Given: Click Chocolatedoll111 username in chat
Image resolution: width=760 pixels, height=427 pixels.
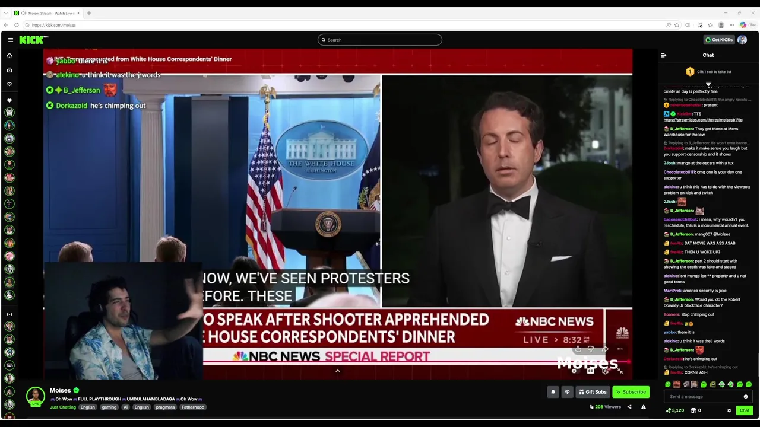Looking at the screenshot, I should pyautogui.click(x=679, y=172).
